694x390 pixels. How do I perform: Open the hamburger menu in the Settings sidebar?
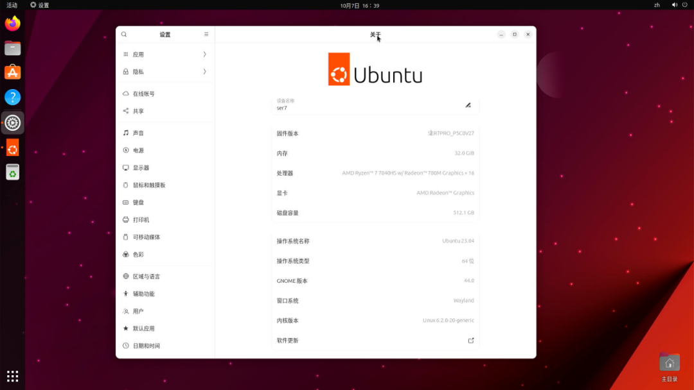(206, 34)
